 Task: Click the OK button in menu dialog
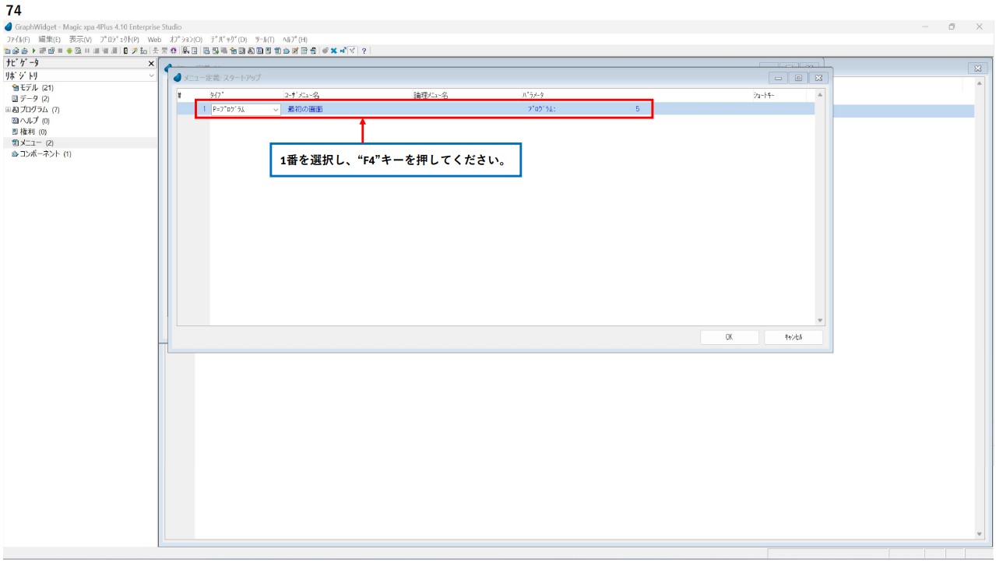pos(729,337)
